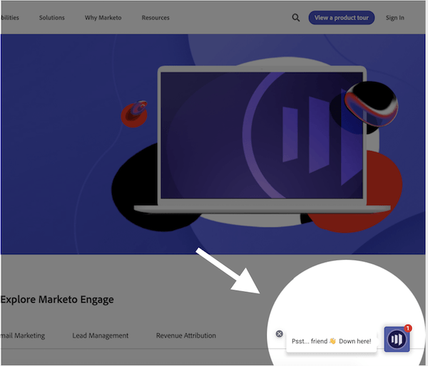
Task: Open the Sign In link
Action: 394,18
